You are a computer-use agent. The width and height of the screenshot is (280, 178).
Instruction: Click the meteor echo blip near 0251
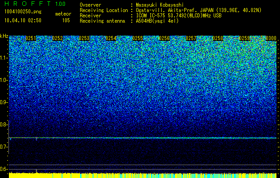pos(37,139)
